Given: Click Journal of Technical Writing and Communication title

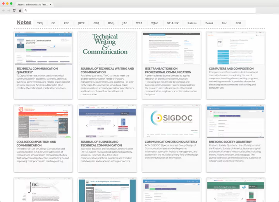Looking at the screenshot, I should [107, 70].
